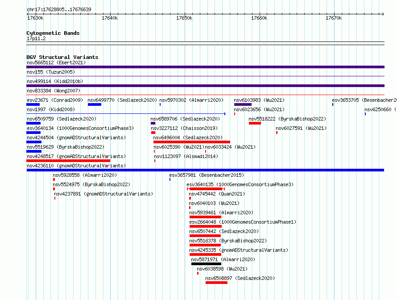Click the DGV Structural Variants track title
The image size is (397, 300).
pyautogui.click(x=62, y=57)
